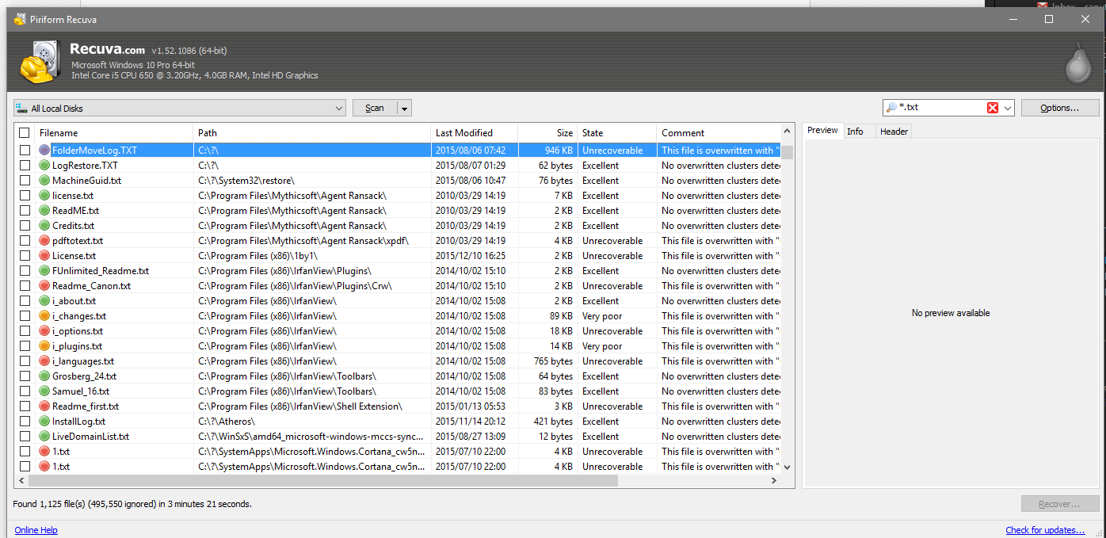Follow the Check for updates link

pos(1045,530)
